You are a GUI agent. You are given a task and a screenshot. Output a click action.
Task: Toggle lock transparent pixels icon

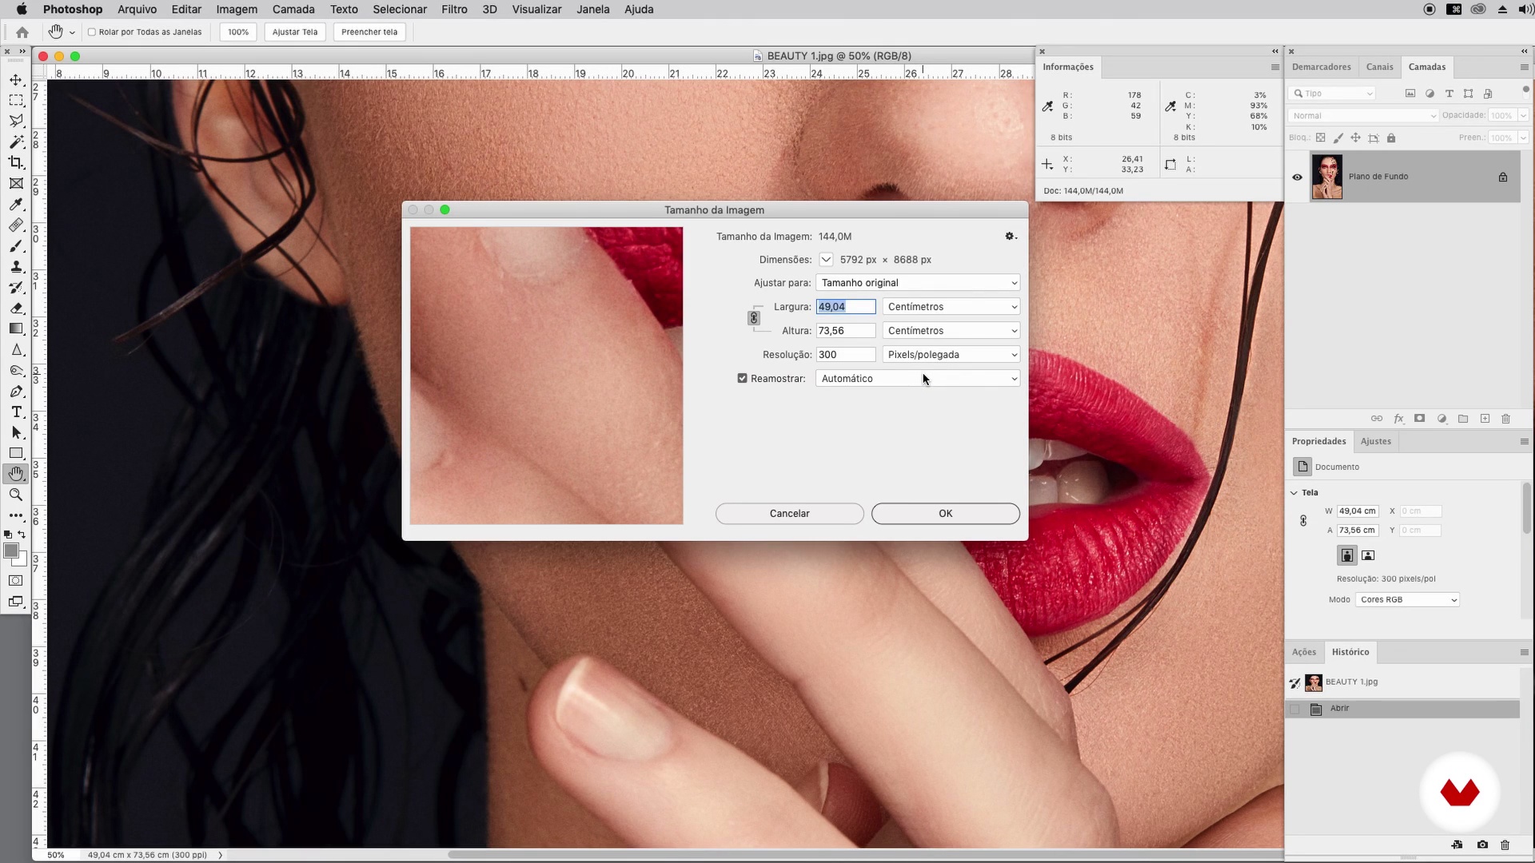1321,138
